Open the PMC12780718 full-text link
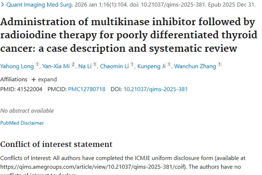Screen dimensions: 262x175 coord(87,89)
